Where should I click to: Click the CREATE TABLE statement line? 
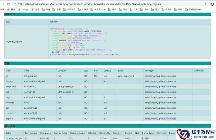(68, 29)
